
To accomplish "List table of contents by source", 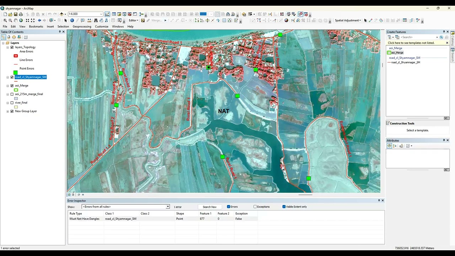I will pyautogui.click(x=9, y=37).
